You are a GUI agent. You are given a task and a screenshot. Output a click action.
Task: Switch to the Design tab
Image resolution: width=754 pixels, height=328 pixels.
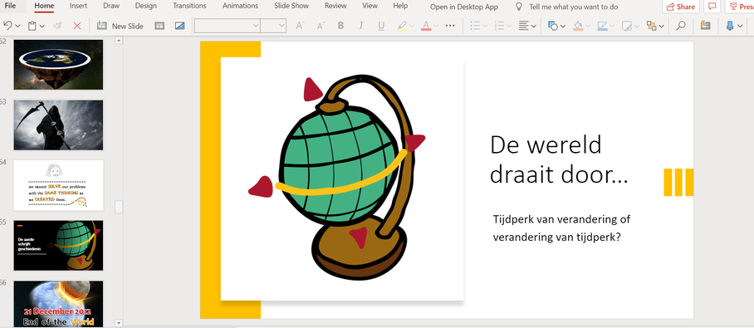pyautogui.click(x=145, y=7)
